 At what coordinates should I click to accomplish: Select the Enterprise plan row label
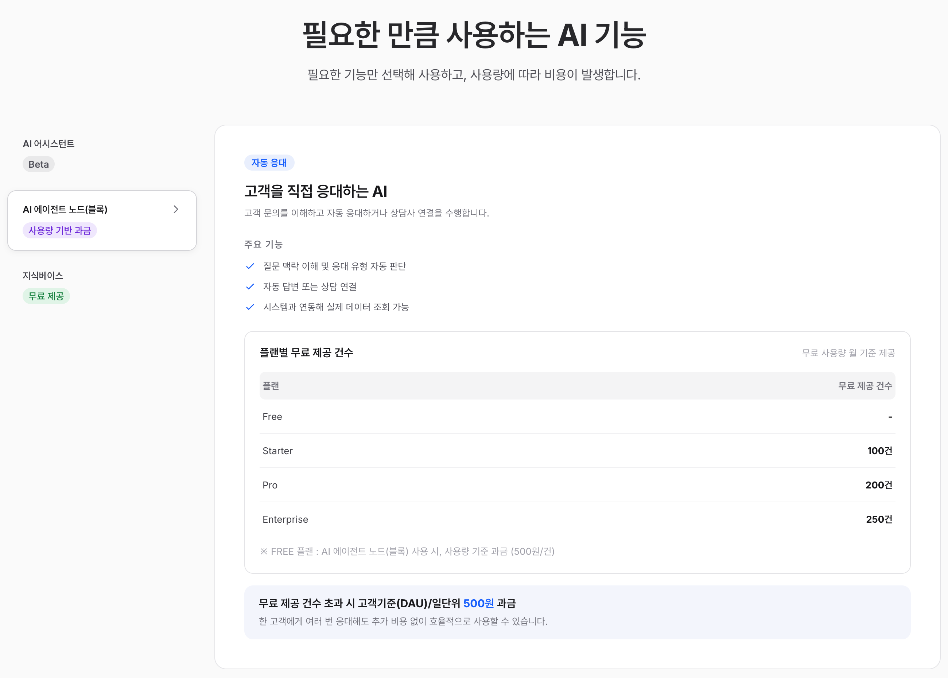click(x=285, y=519)
